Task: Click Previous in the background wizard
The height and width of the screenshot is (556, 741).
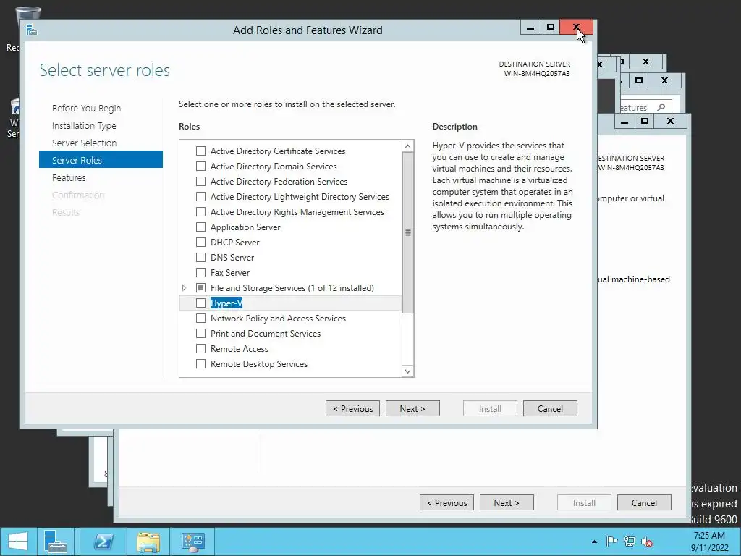Action: coord(446,502)
